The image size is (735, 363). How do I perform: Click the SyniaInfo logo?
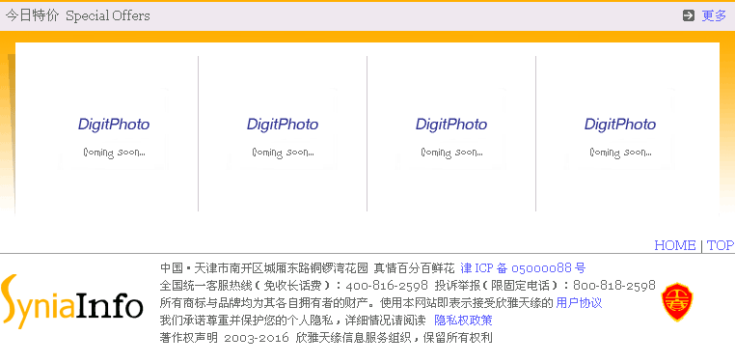[71, 301]
